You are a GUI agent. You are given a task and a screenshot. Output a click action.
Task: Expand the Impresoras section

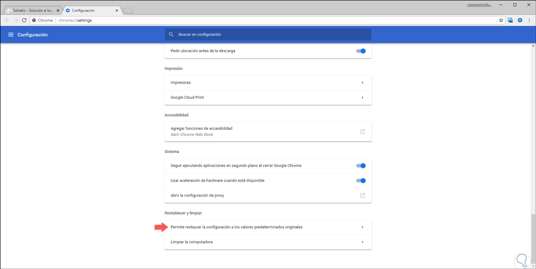268,83
